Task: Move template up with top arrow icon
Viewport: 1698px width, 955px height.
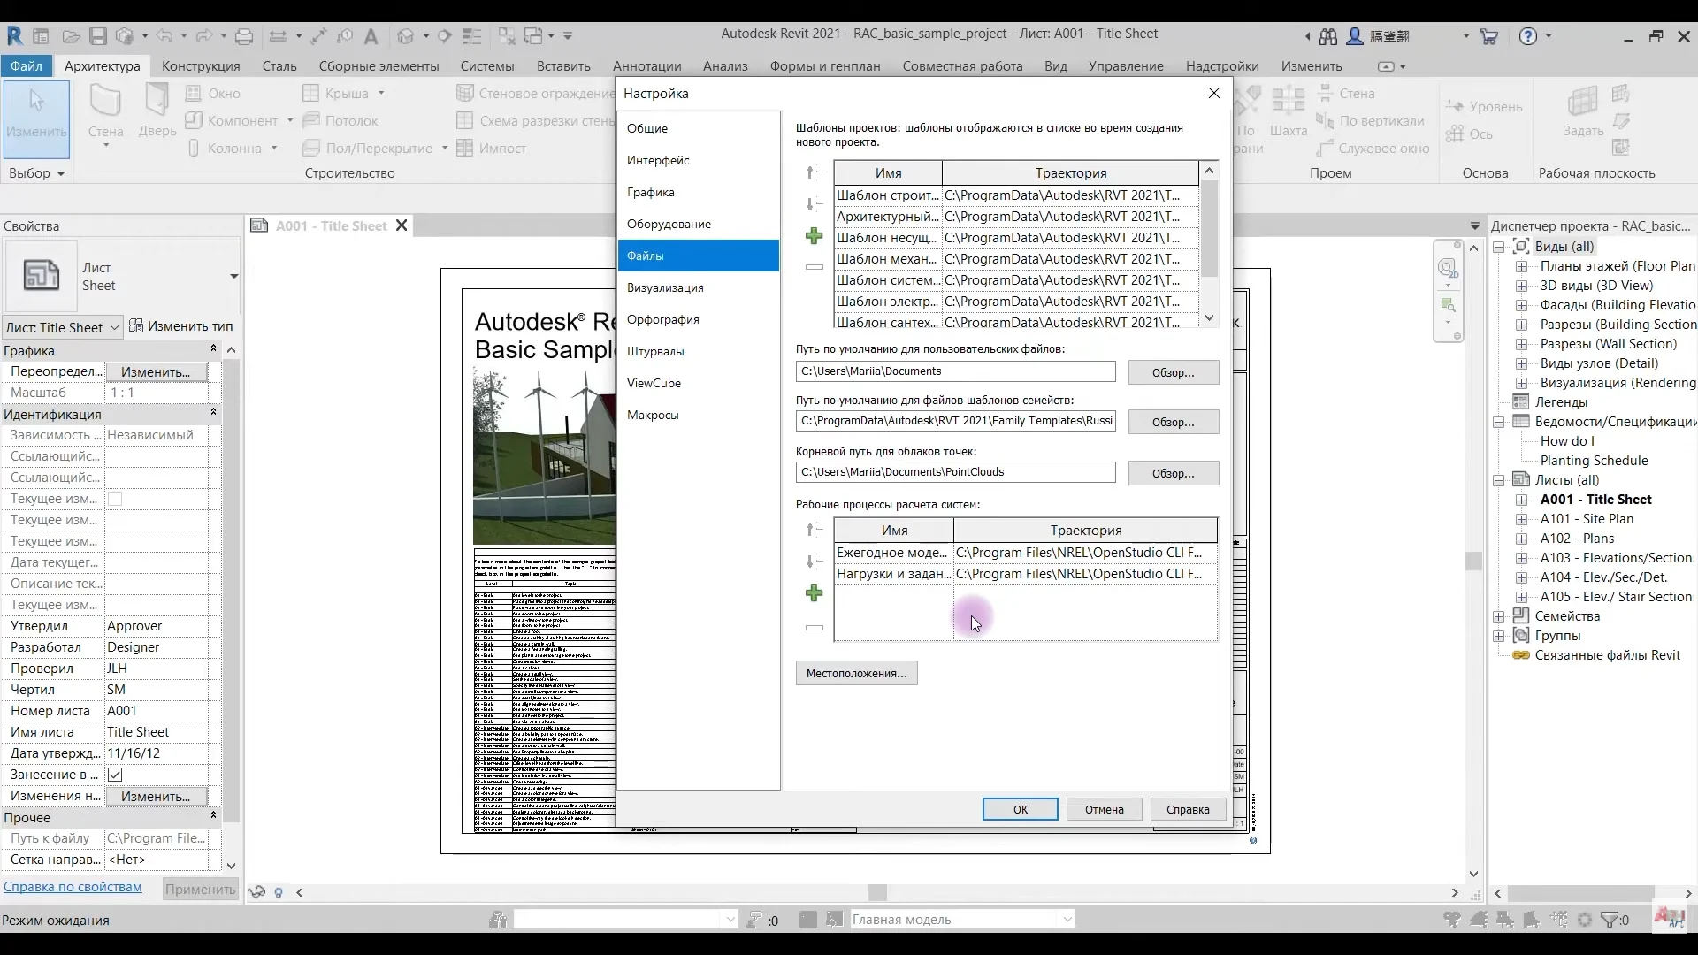Action: pyautogui.click(x=815, y=172)
